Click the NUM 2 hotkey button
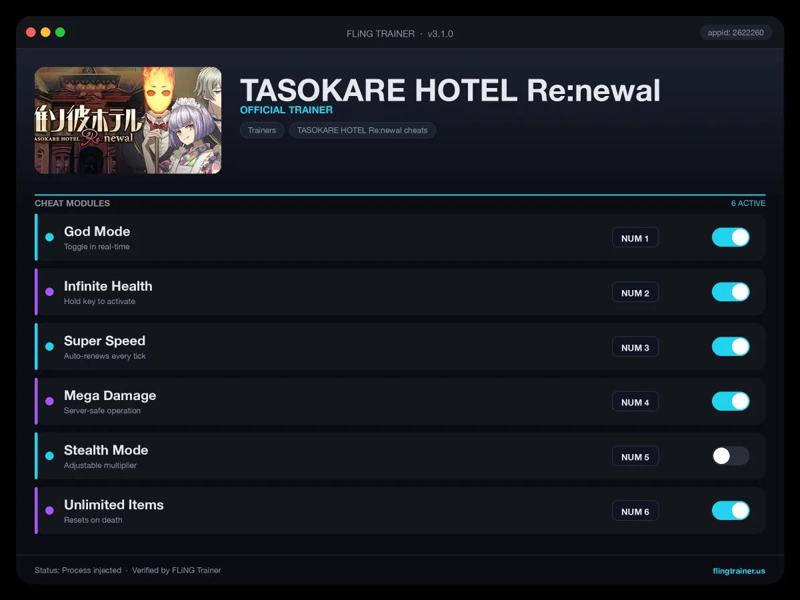This screenshot has width=800, height=600. pos(635,293)
